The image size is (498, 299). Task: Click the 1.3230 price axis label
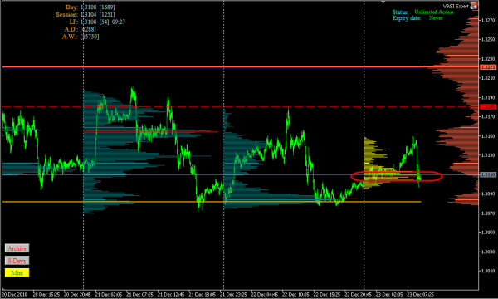[x=488, y=59]
